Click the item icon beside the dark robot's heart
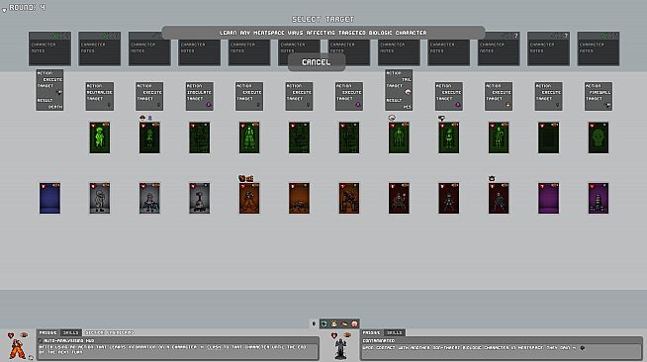The width and height of the screenshot is (647, 362). pos(347,335)
